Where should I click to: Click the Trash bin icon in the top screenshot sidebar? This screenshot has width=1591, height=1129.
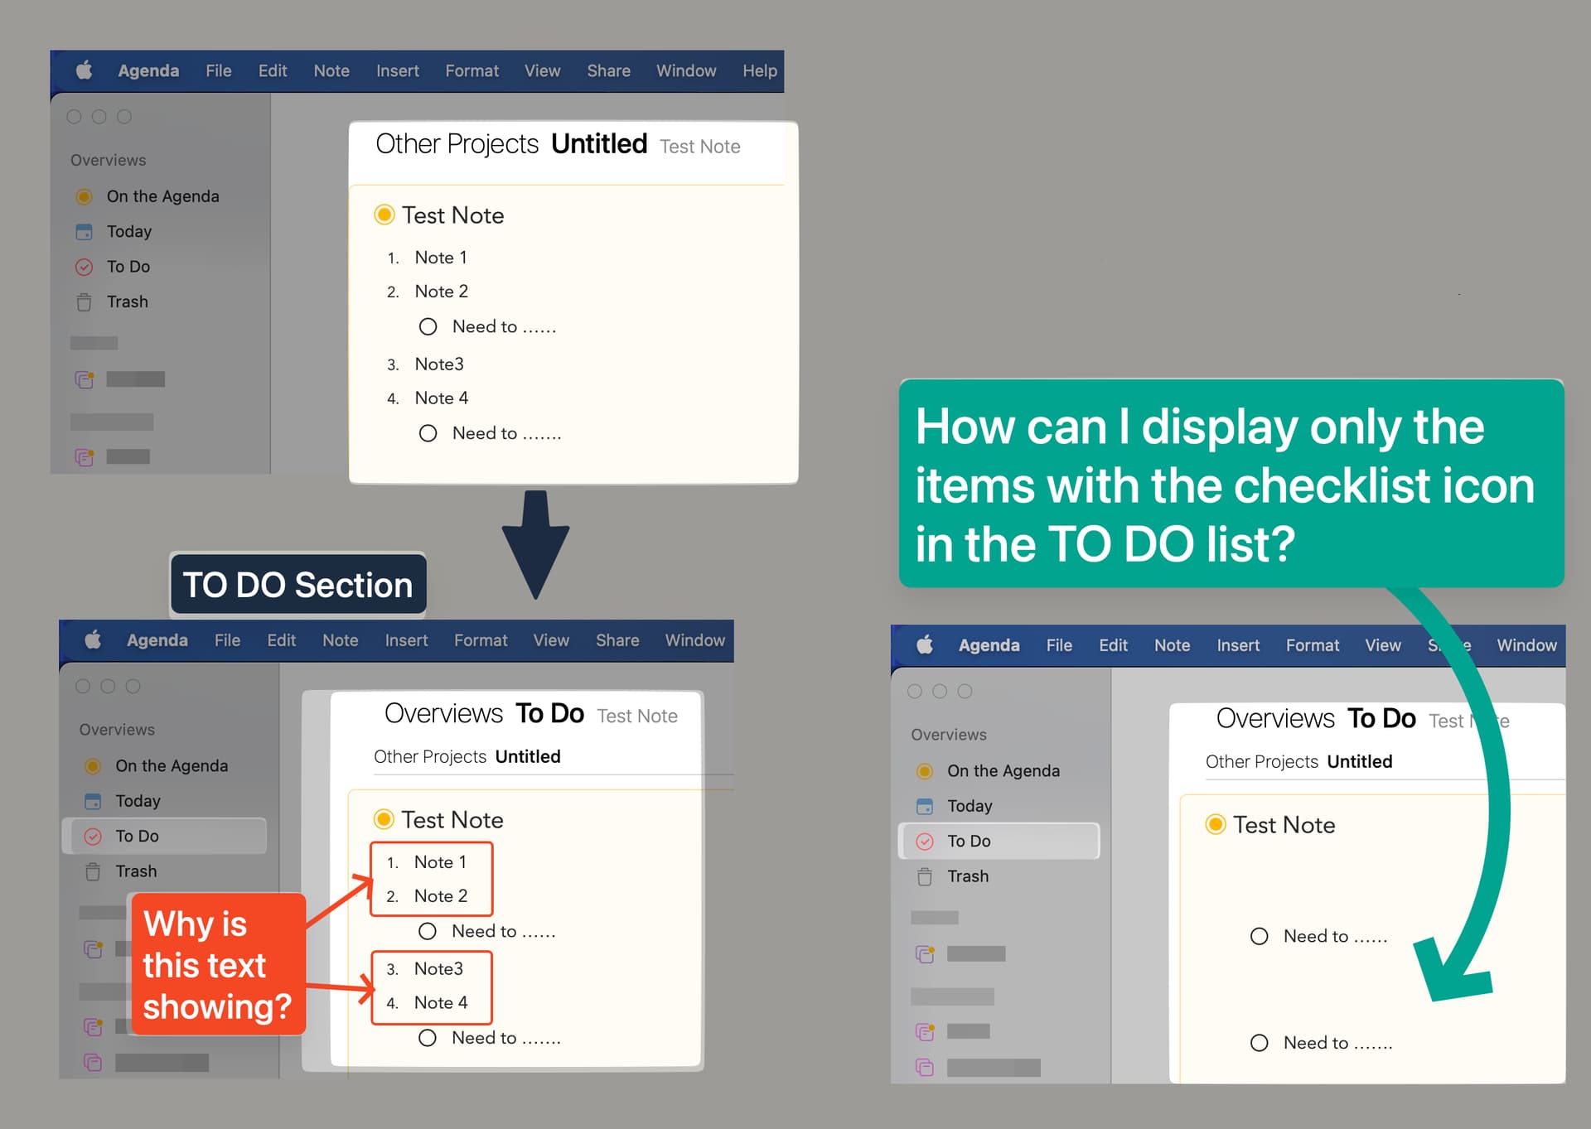coord(84,302)
